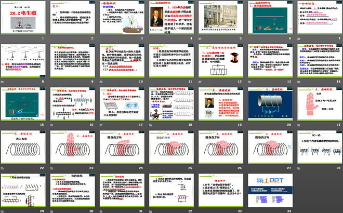Click the animation star icon under slide 16

tap(51, 125)
